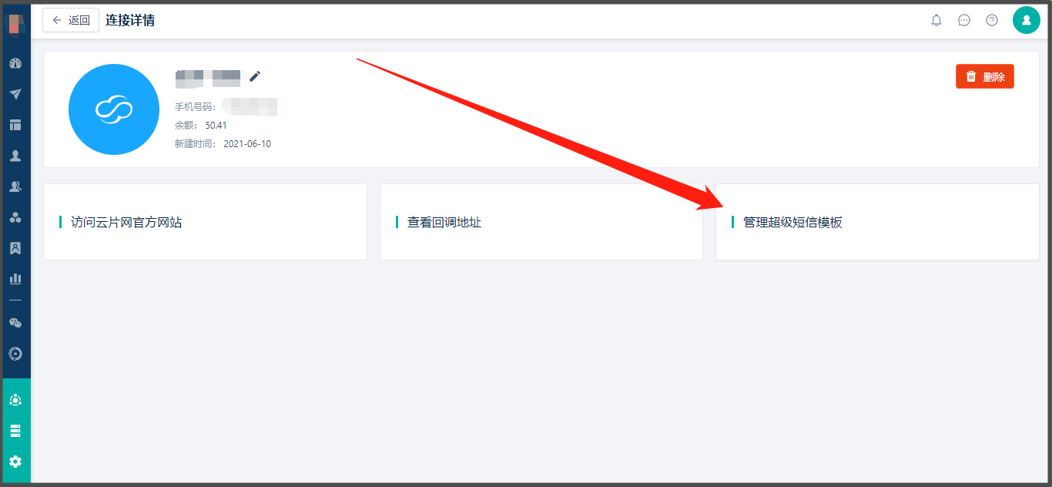
Task: Open the dashboard gauge icon in sidebar
Action: [x=15, y=63]
